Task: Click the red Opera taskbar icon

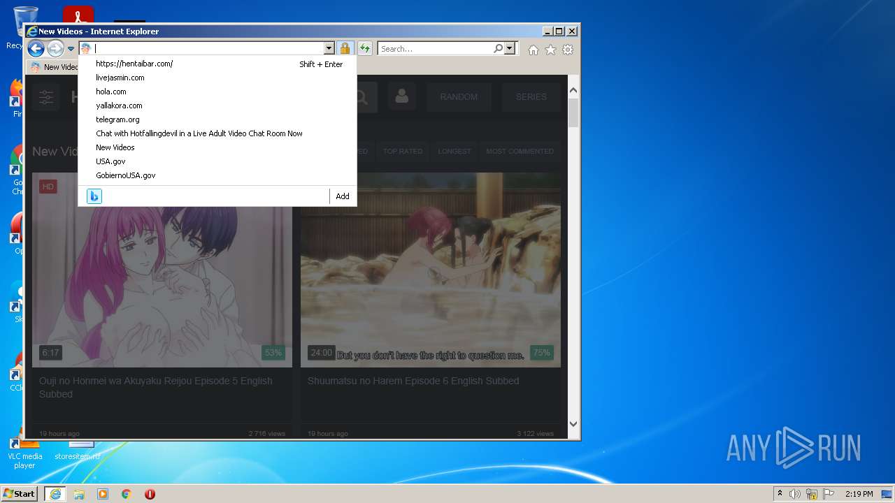Action: pyautogui.click(x=150, y=494)
